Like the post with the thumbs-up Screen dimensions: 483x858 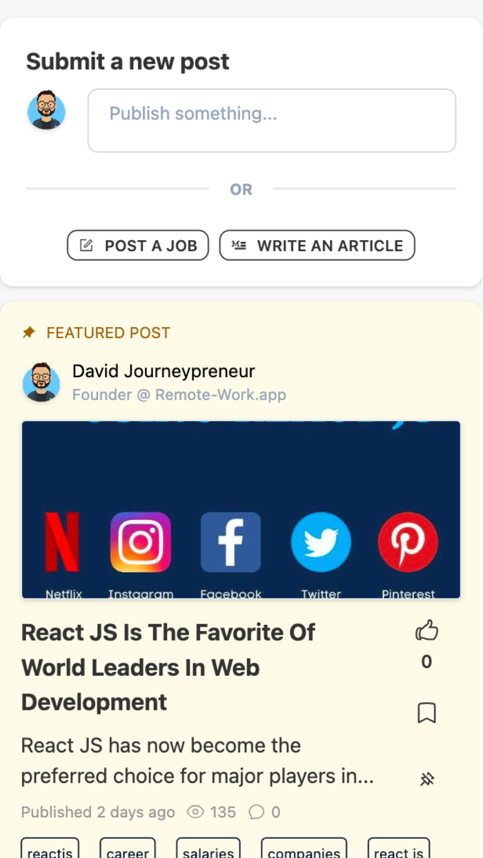click(x=426, y=631)
